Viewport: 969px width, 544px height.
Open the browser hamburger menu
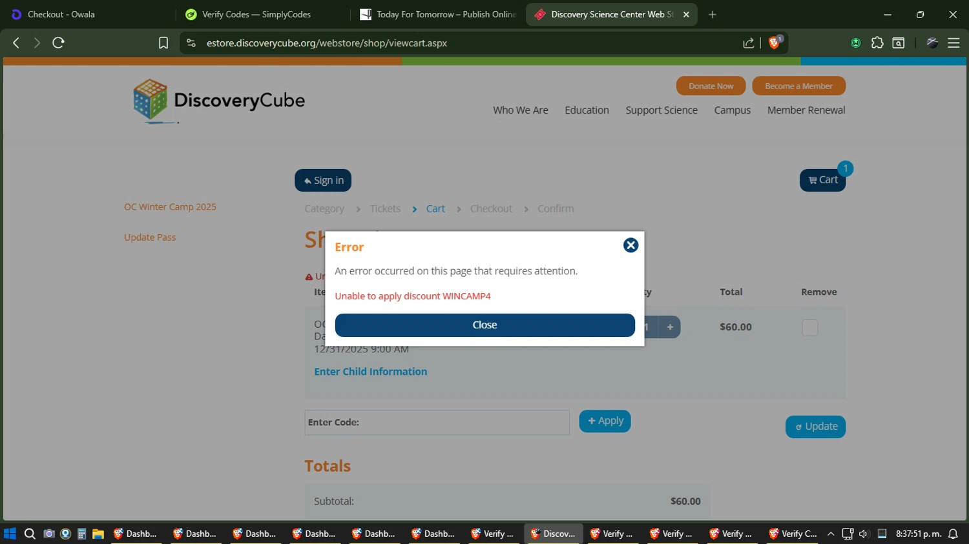953,43
